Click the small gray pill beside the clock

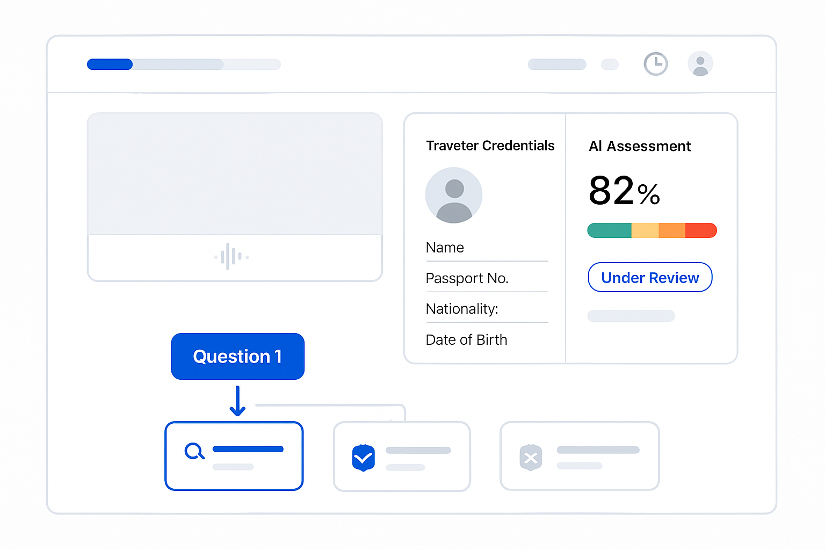[x=610, y=64]
